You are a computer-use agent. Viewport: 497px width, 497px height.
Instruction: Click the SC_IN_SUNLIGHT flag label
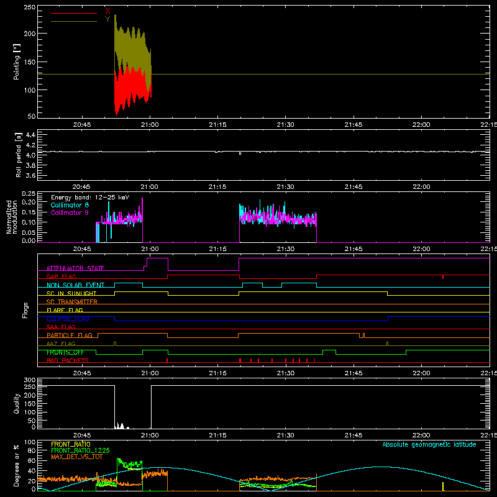click(71, 293)
